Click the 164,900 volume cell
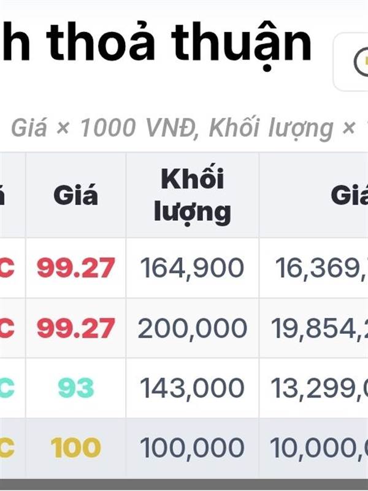 tap(193, 268)
